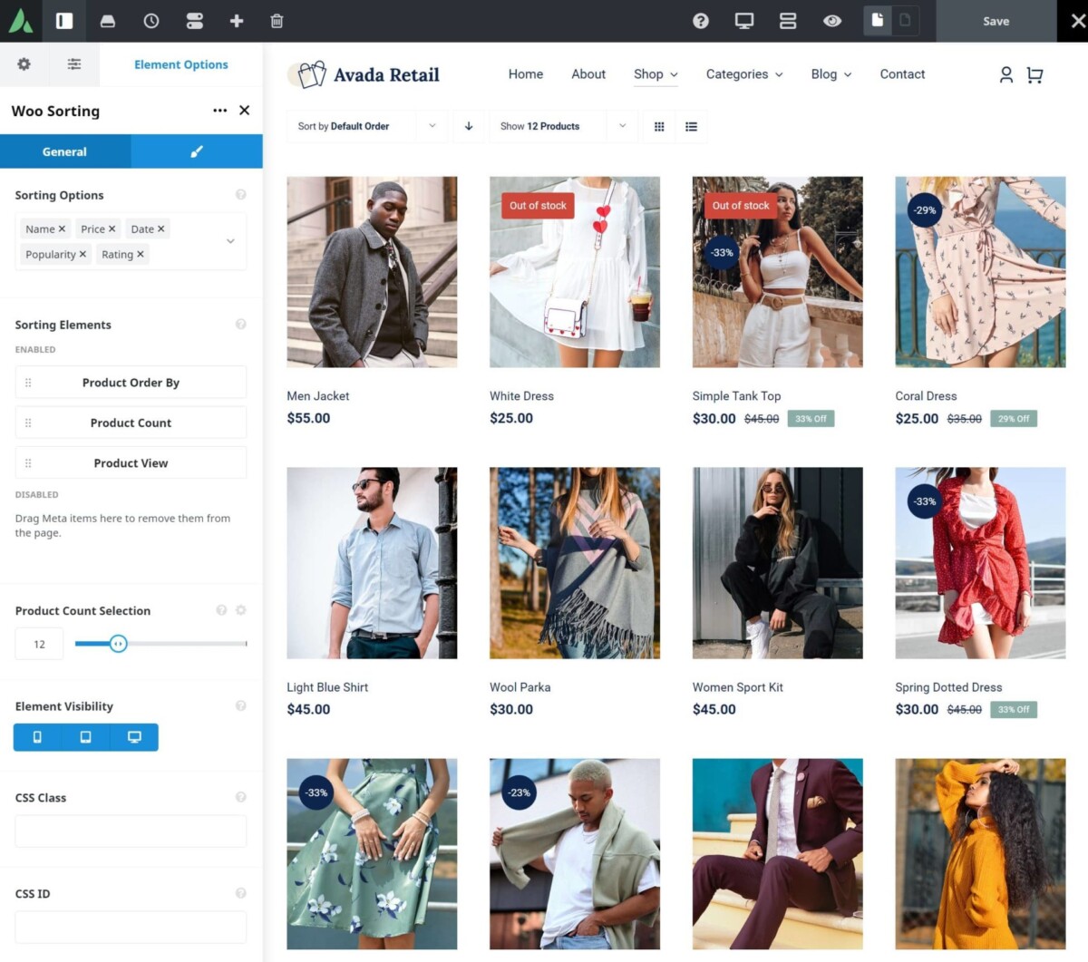The height and width of the screenshot is (962, 1088).
Task: Click the Save button
Action: pyautogui.click(x=996, y=20)
